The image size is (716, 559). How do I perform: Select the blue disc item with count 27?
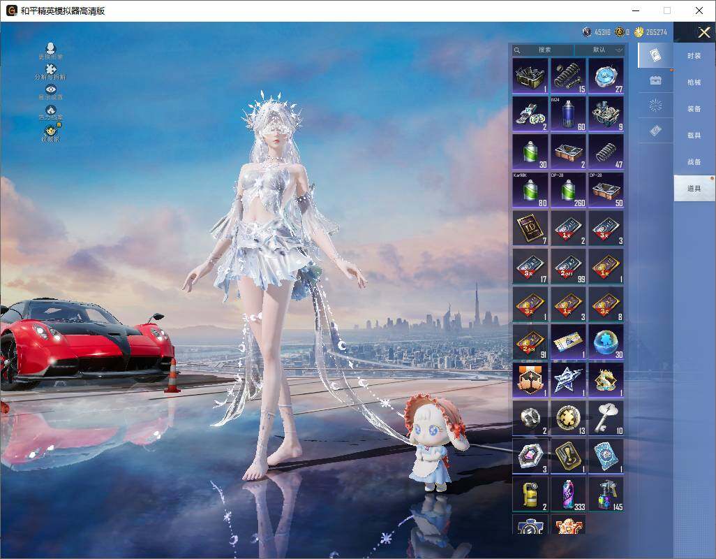pos(606,76)
